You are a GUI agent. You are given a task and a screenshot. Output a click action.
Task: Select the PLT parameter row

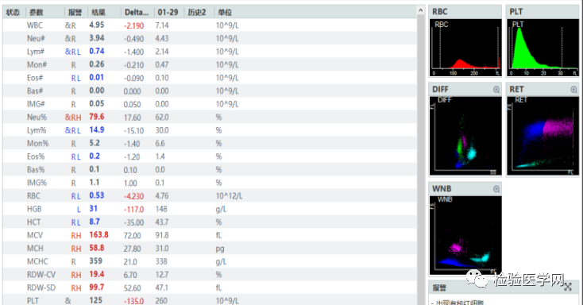210,300
